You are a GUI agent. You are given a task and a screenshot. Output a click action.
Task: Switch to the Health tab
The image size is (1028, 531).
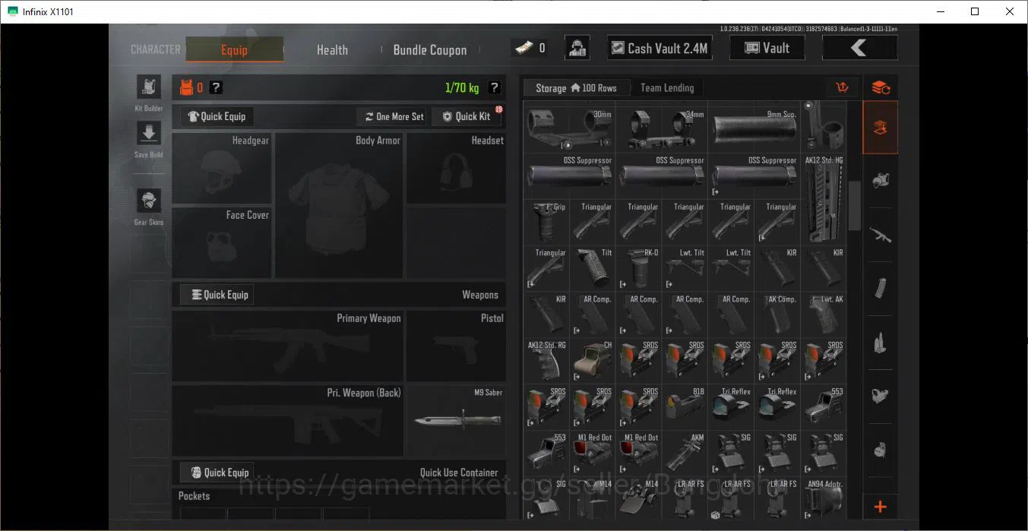pyautogui.click(x=332, y=49)
